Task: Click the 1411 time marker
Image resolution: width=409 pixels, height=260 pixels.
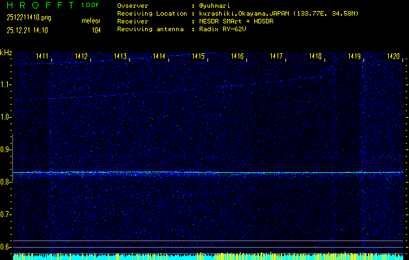Action: click(42, 57)
